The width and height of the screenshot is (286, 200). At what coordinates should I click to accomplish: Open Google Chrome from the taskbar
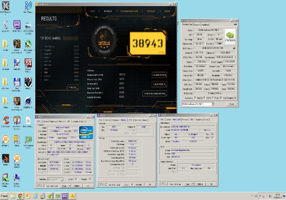20,196
